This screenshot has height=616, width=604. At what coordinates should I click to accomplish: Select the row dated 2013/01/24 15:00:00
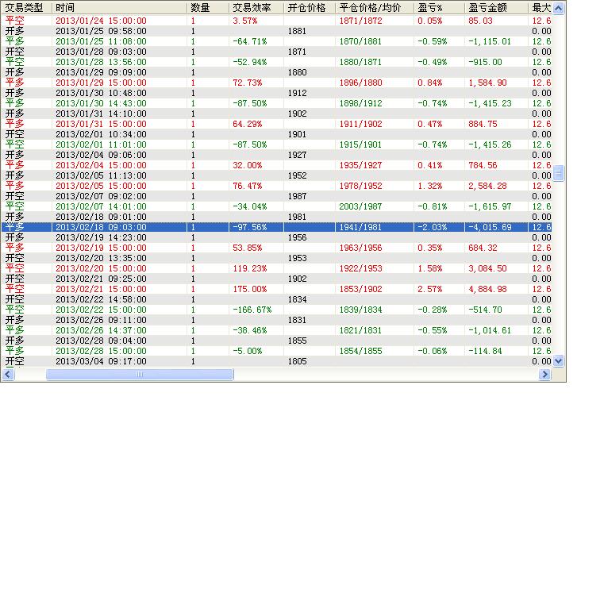click(x=276, y=21)
